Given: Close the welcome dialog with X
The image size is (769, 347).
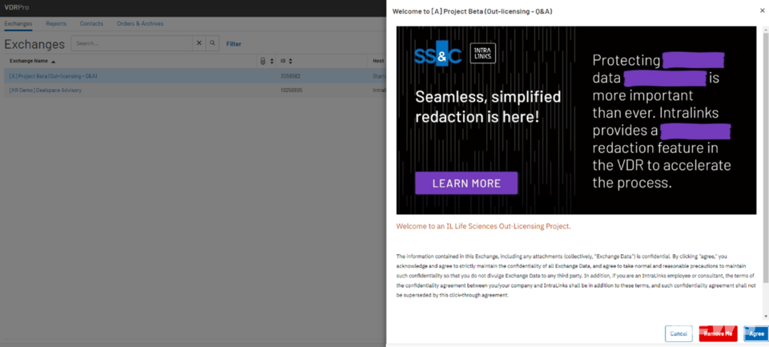Looking at the screenshot, I should pyautogui.click(x=761, y=11).
